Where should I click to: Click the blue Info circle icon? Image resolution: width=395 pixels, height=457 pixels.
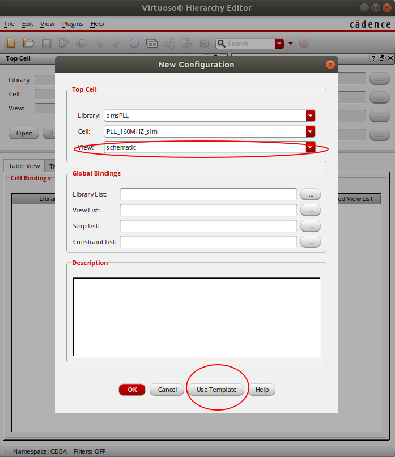[x=134, y=44]
